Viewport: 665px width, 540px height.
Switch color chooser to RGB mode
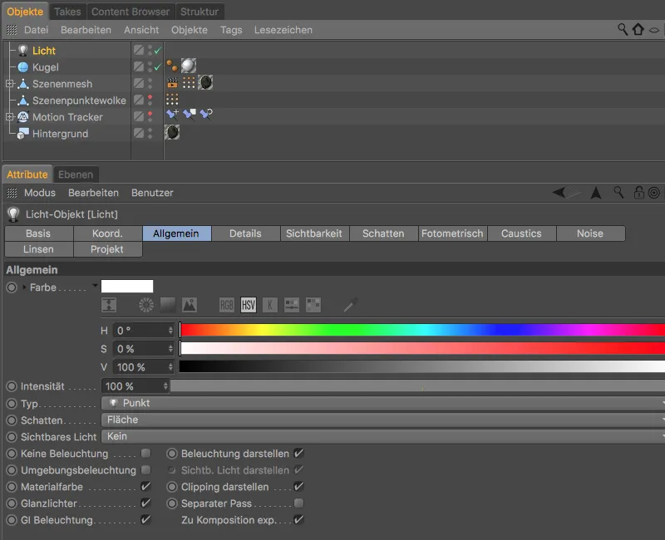226,305
